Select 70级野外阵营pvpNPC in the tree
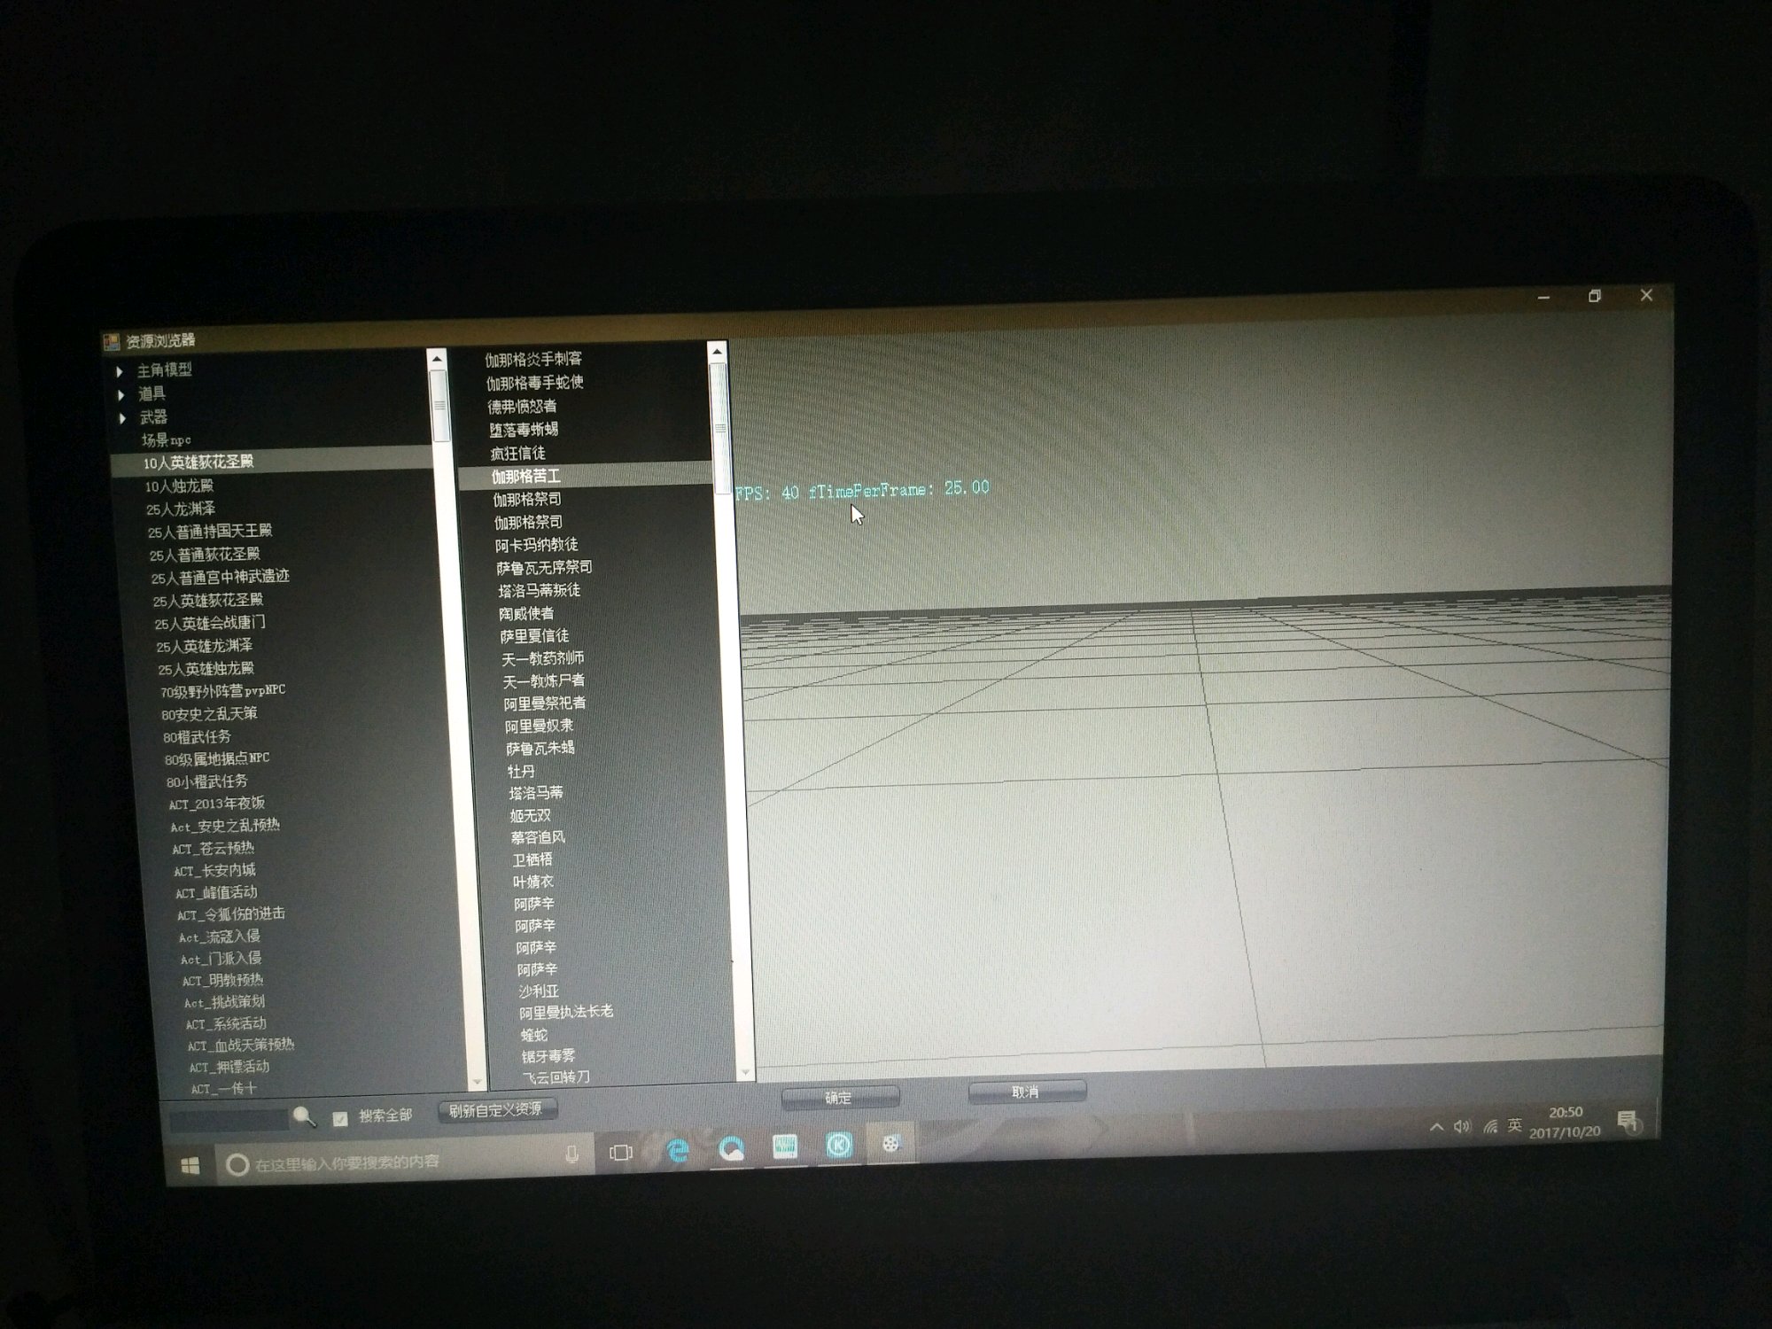Image resolution: width=1772 pixels, height=1329 pixels. coord(223,691)
